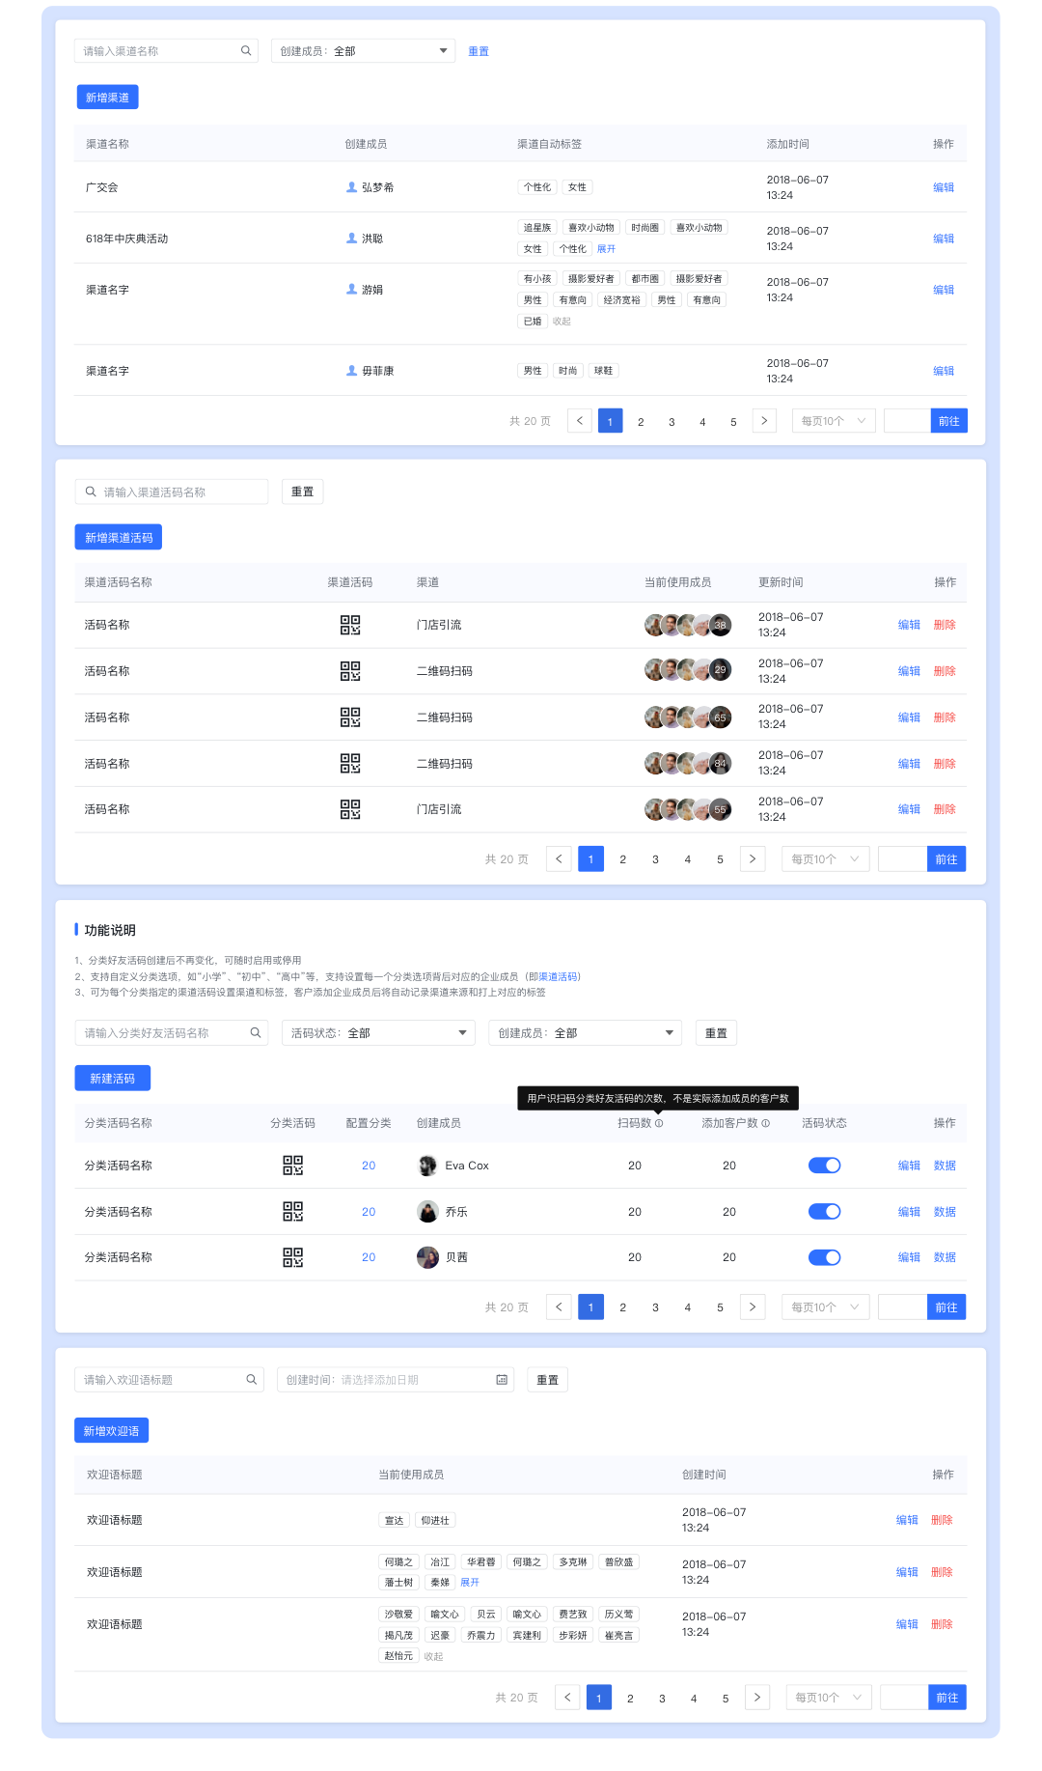Click previous-page arrow in welcome message pagination
The image size is (1042, 1771).
tap(567, 1698)
